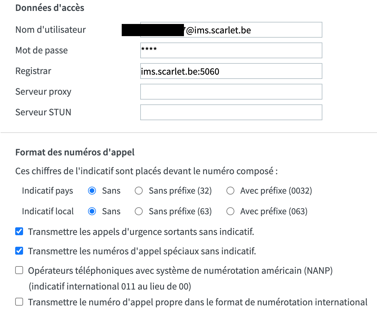This screenshot has height=312, width=377.
Task: Click the "Avec préfixe (063)" label text
Action: pyautogui.click(x=274, y=211)
